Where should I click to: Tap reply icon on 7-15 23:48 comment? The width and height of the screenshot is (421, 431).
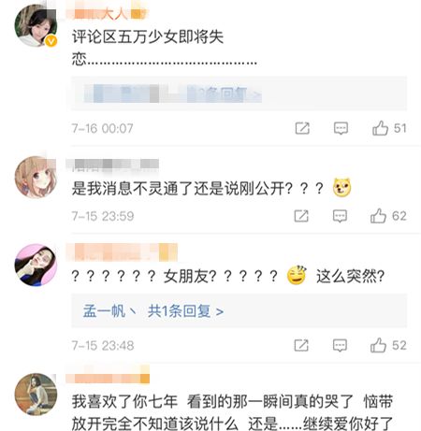point(340,345)
